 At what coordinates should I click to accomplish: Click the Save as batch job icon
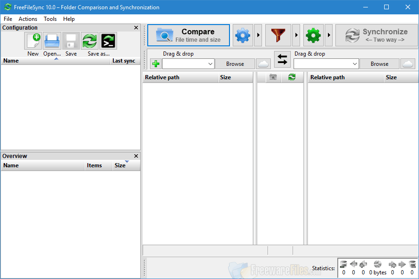point(108,41)
